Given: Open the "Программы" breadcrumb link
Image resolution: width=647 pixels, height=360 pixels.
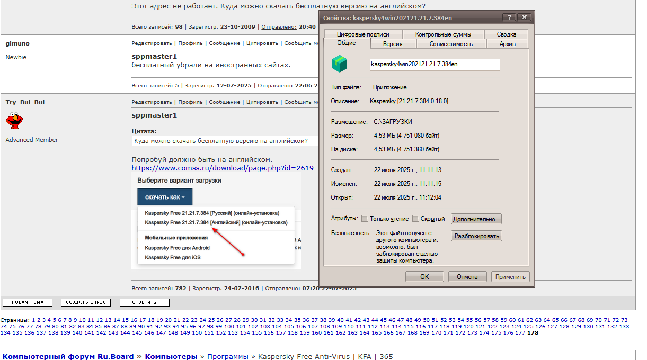Looking at the screenshot, I should (228, 357).
